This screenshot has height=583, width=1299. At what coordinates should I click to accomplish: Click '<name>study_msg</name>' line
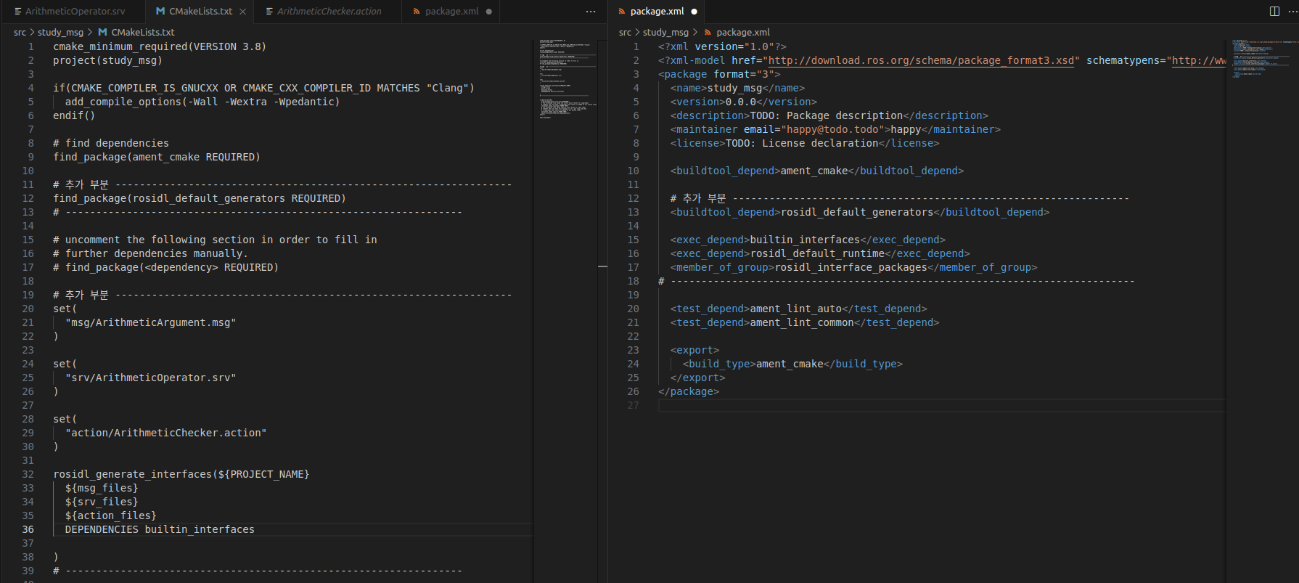click(737, 89)
